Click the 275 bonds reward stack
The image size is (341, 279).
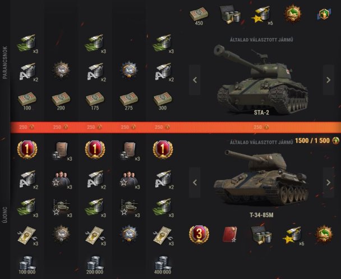click(x=128, y=101)
